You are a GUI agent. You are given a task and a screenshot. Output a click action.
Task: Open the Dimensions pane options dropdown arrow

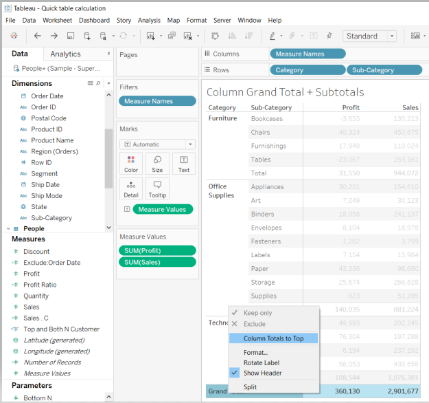pyautogui.click(x=108, y=83)
